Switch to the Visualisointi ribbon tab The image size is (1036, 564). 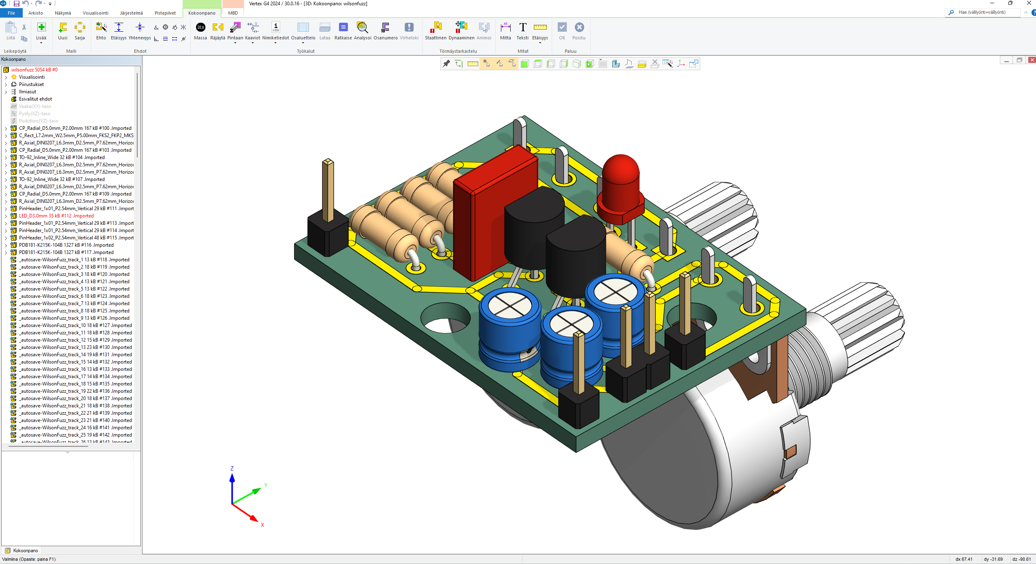tap(95, 13)
